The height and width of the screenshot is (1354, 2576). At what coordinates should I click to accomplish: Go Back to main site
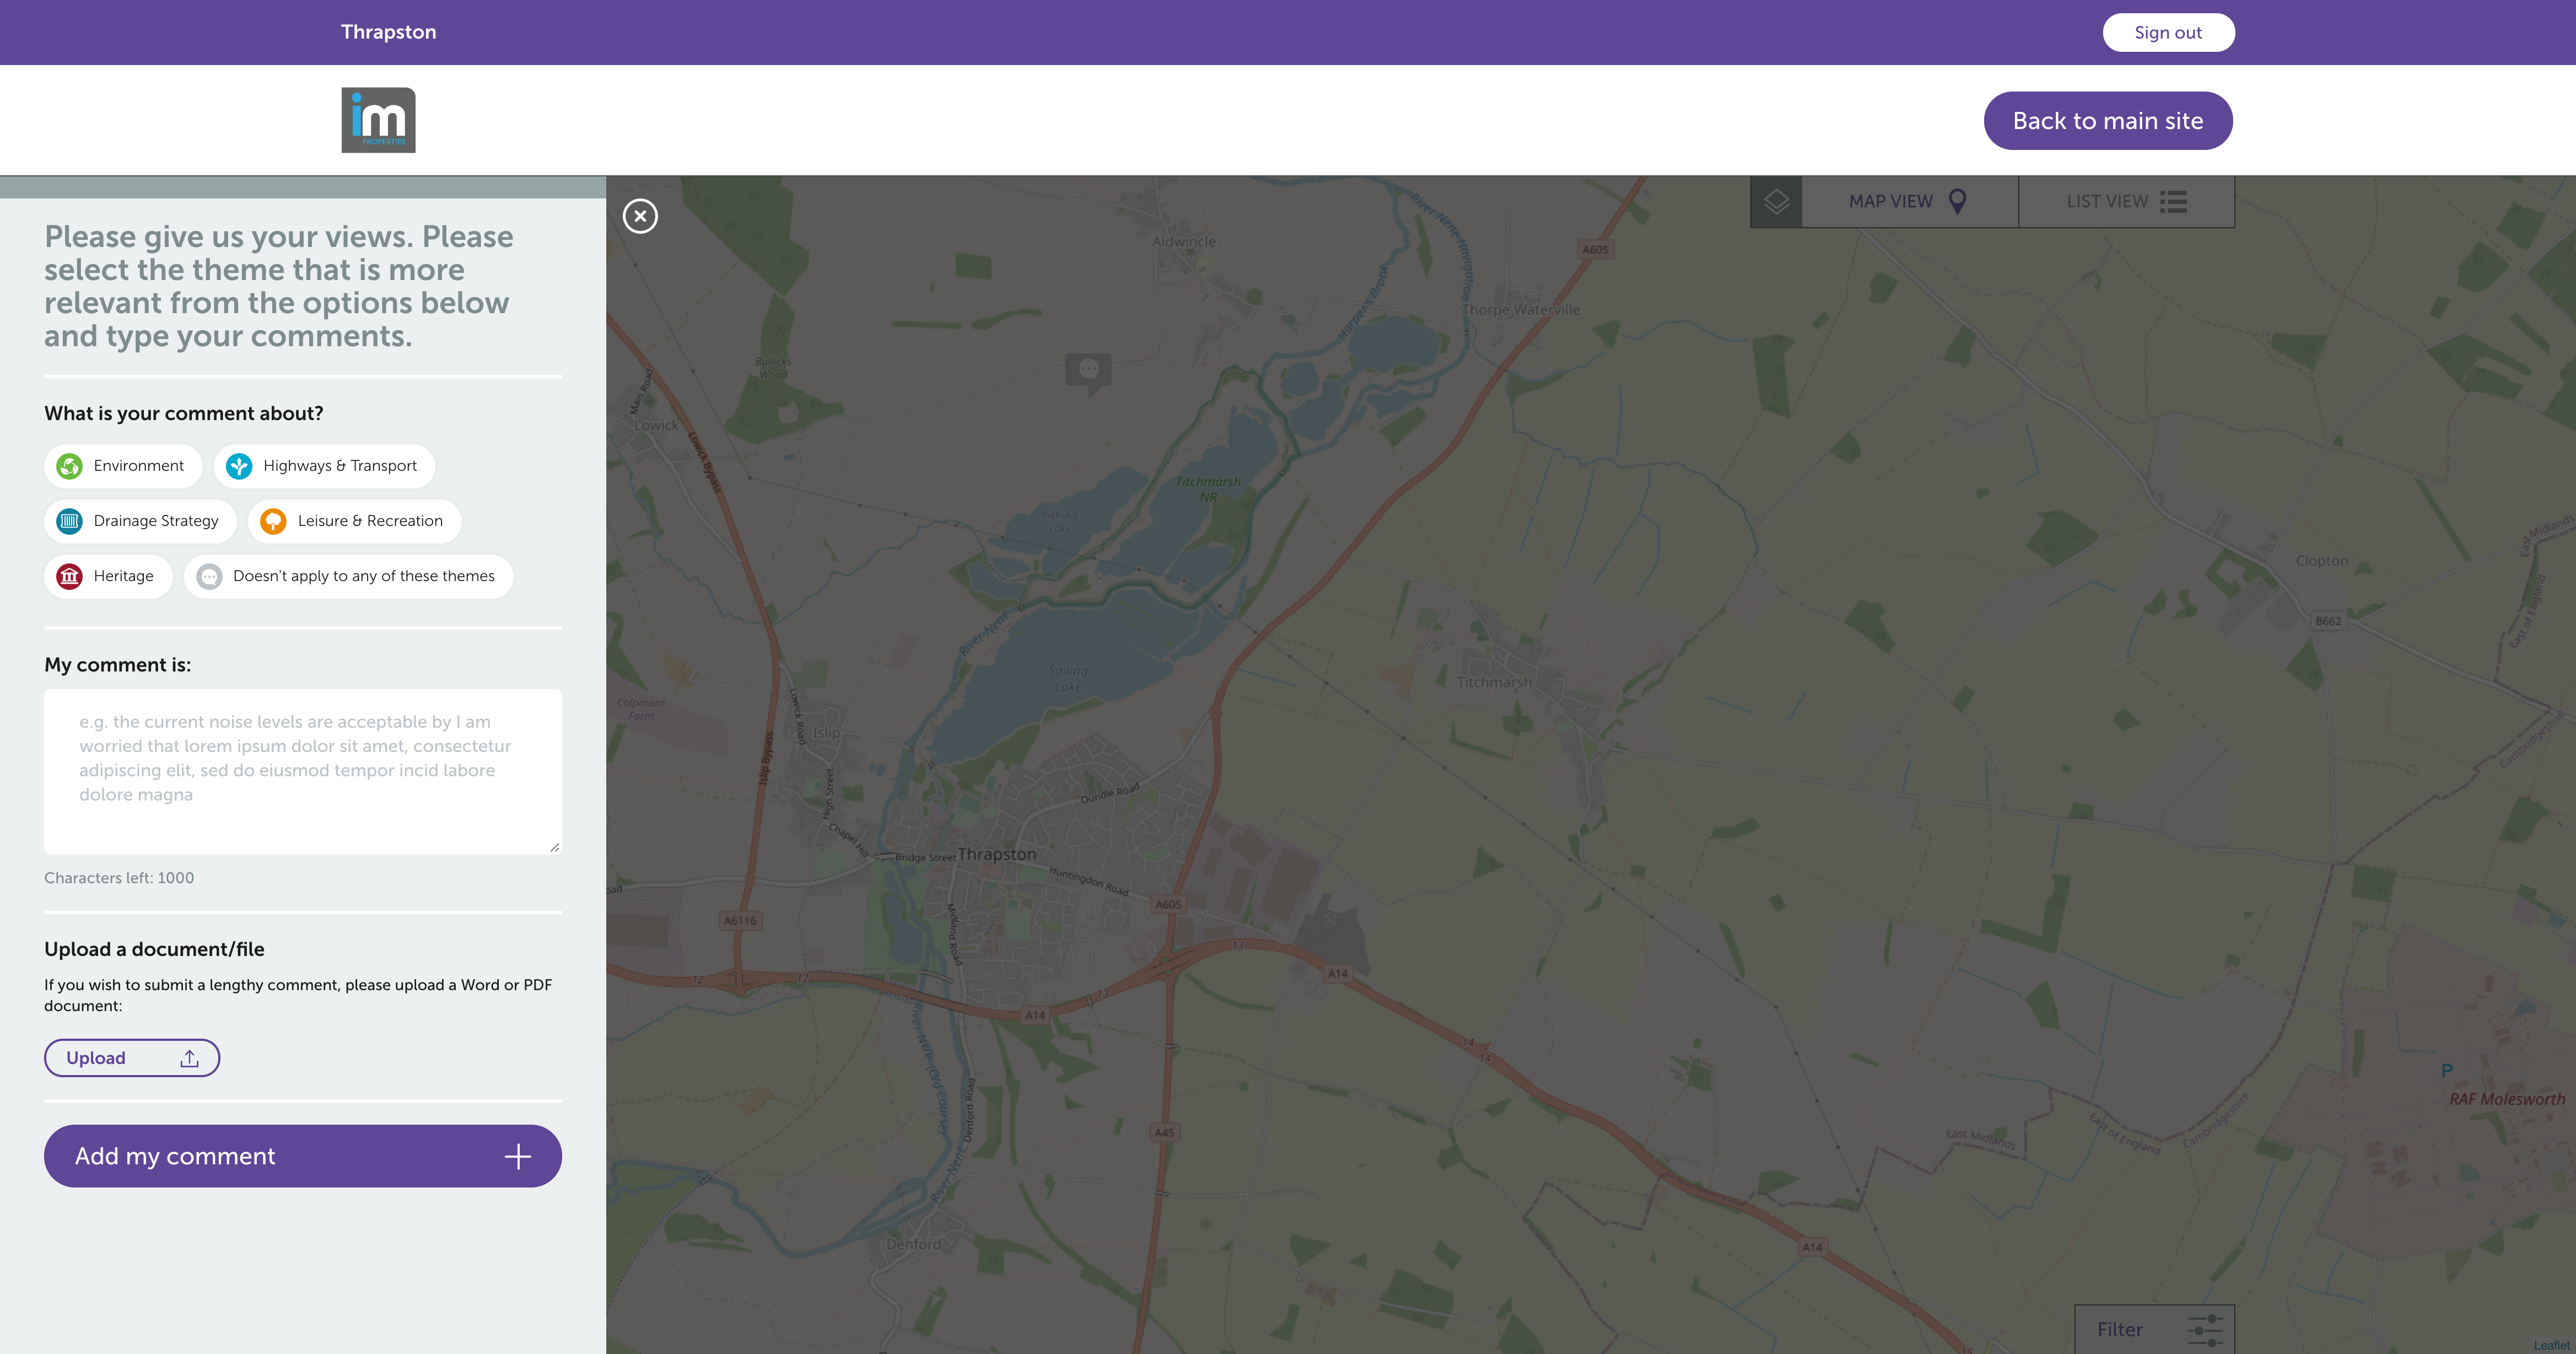click(2108, 121)
